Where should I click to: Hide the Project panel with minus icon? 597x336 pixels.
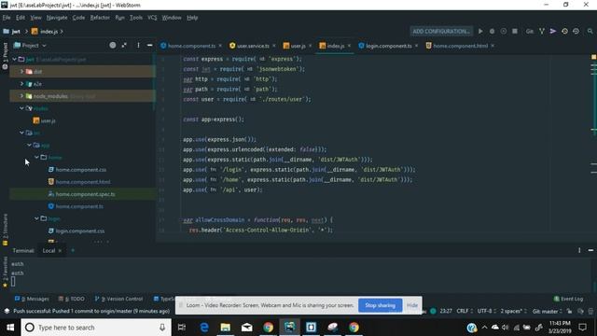pos(149,45)
